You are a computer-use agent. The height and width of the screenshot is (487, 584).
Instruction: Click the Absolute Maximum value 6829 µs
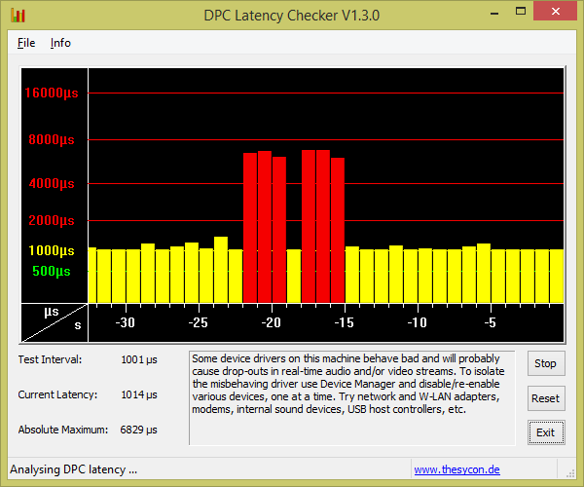coord(138,430)
